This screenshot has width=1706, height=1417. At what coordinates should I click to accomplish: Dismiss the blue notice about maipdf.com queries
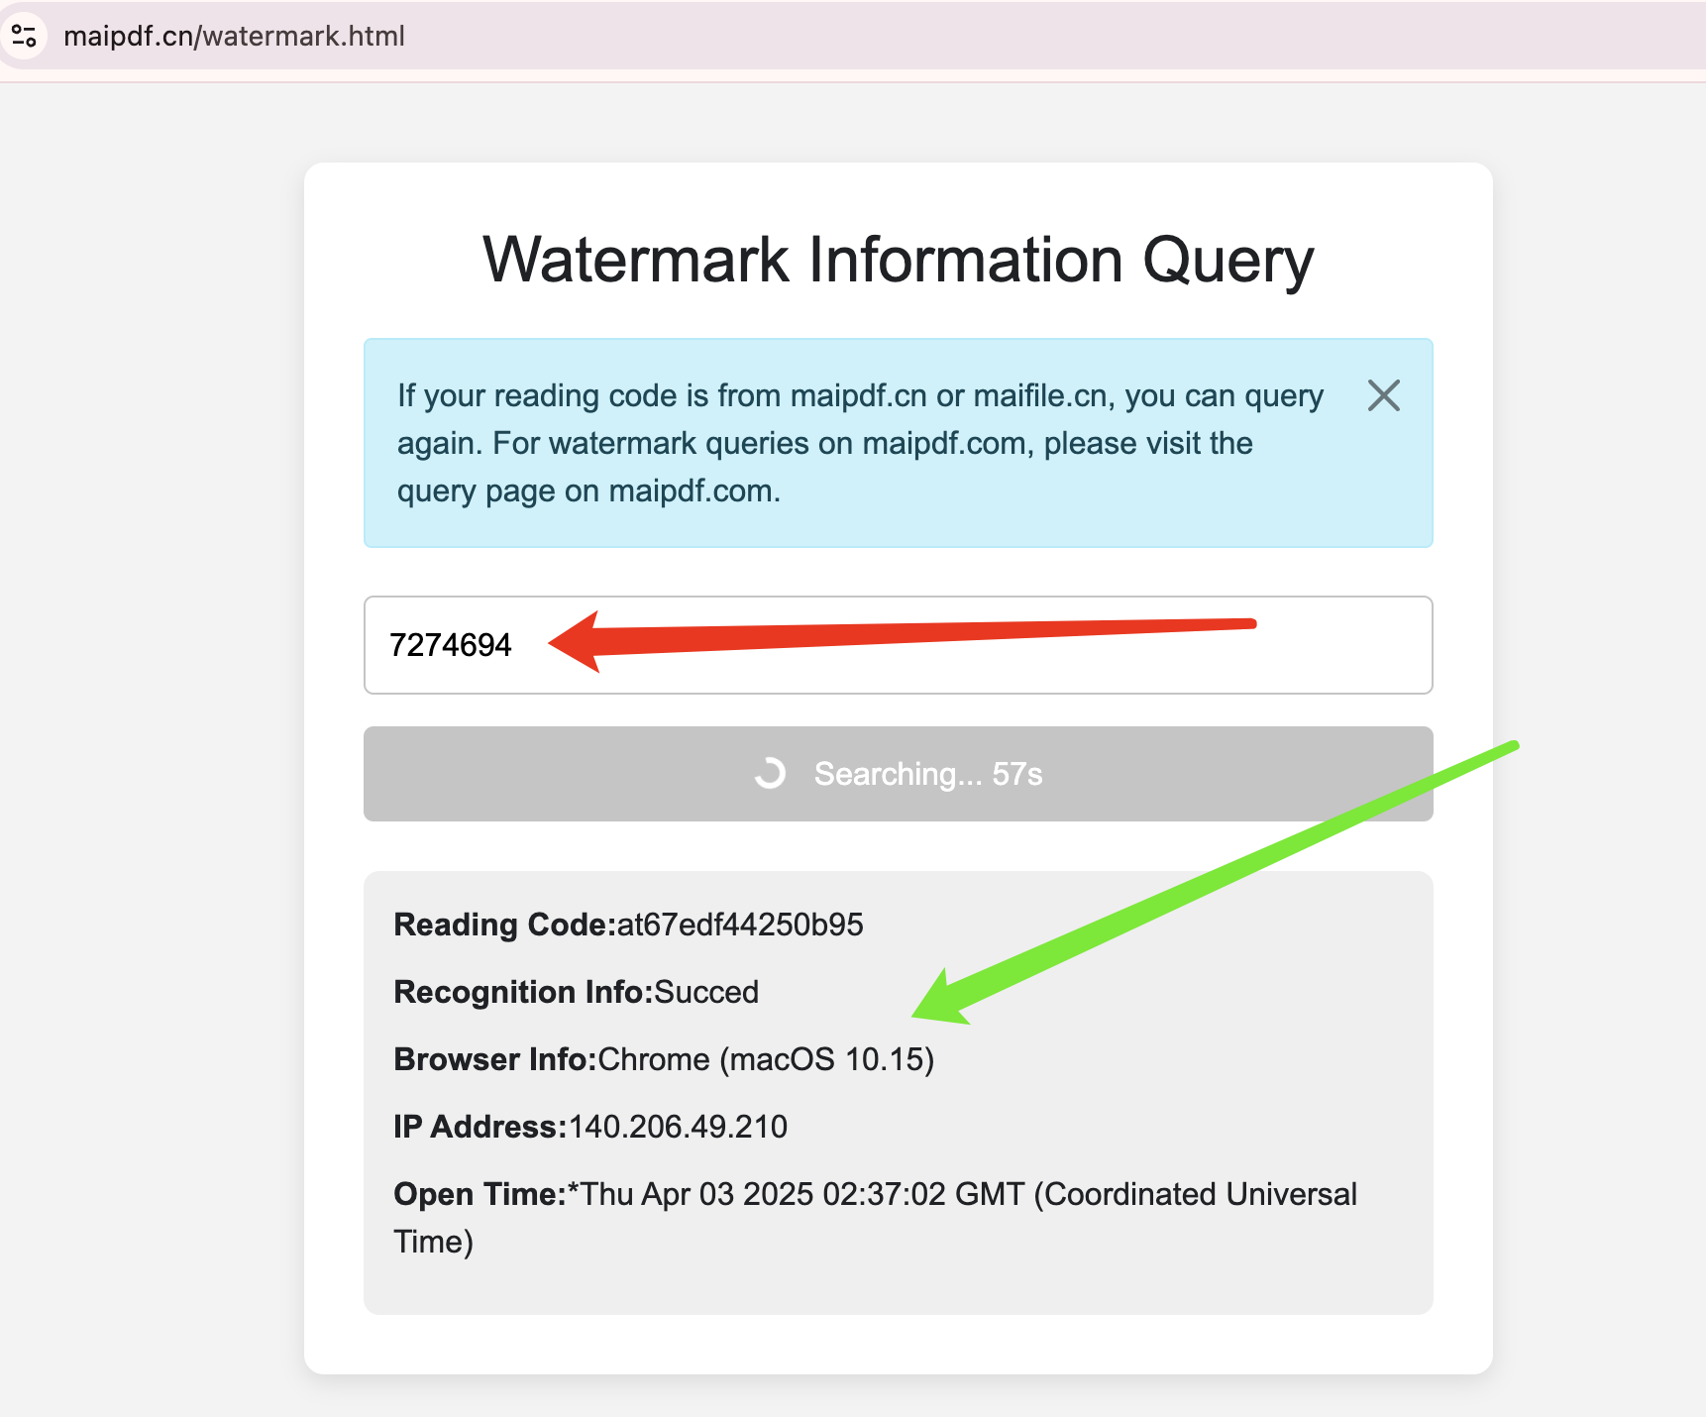tap(1383, 395)
